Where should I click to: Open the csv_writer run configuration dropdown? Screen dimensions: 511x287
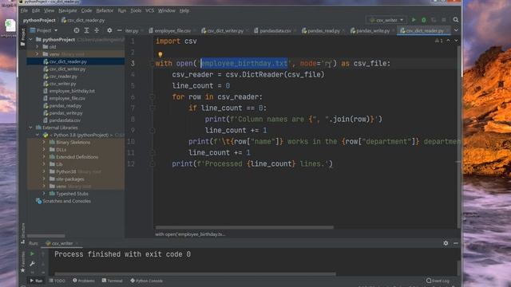(x=386, y=20)
